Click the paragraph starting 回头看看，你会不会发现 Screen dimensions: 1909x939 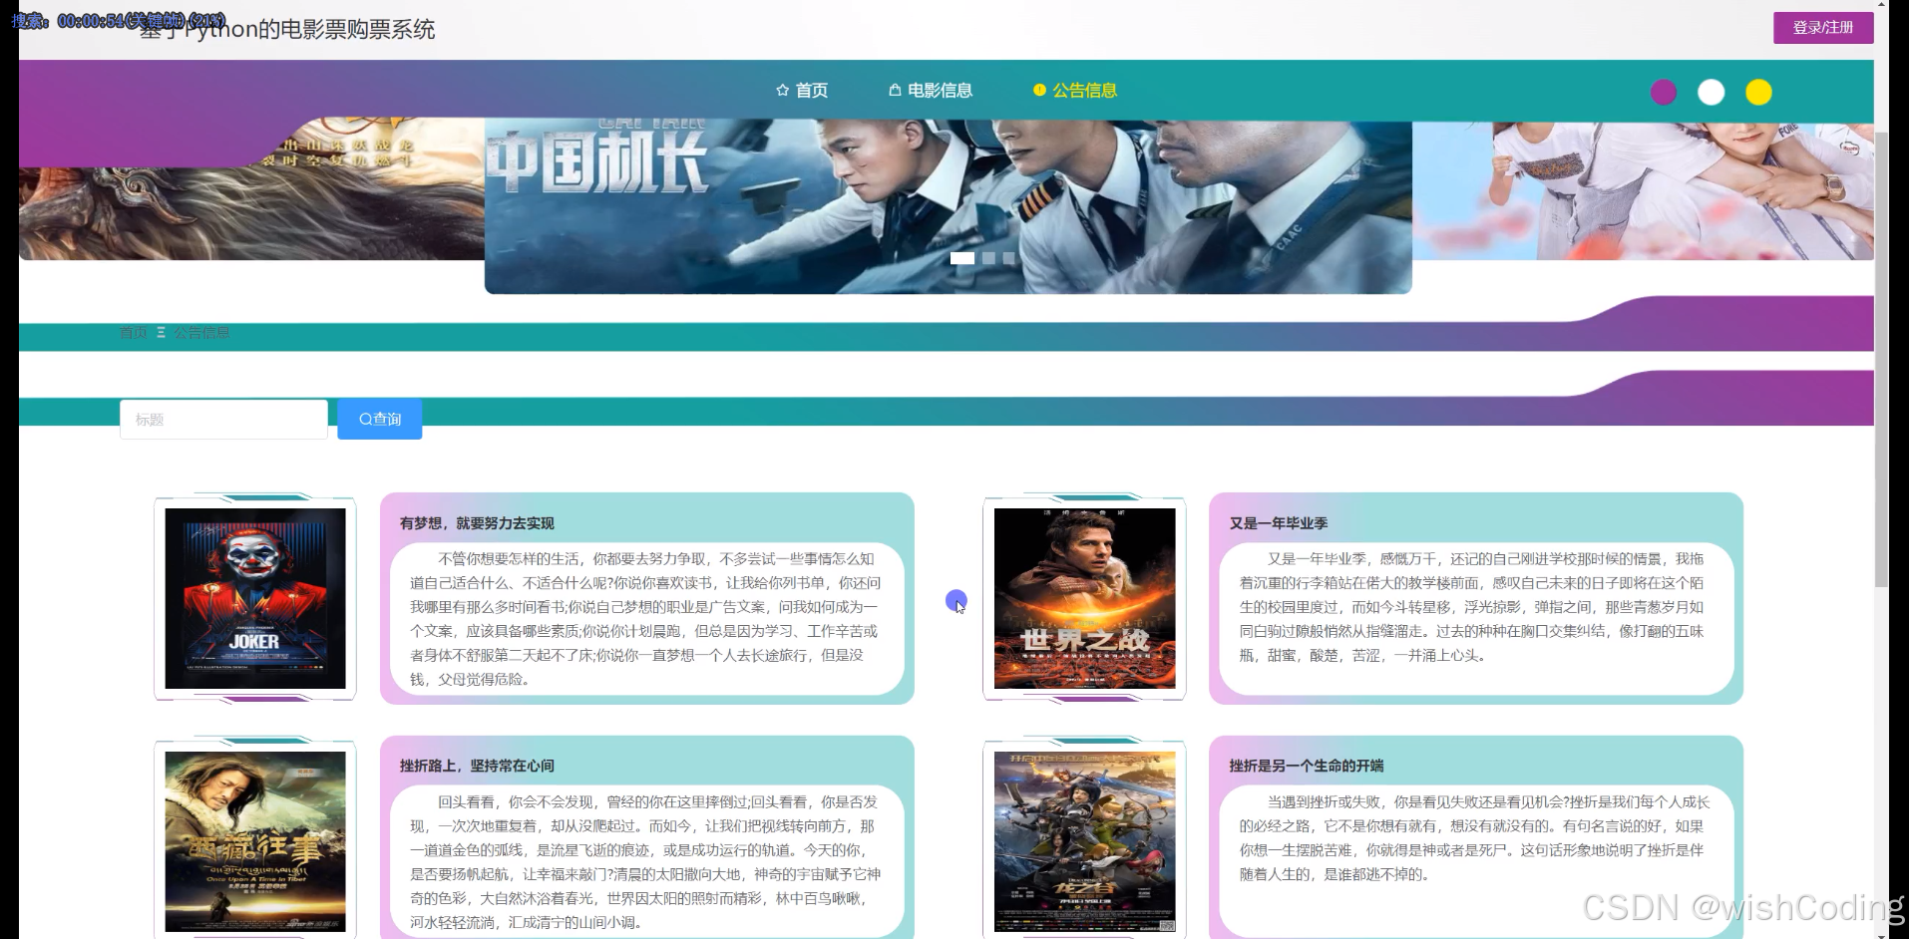point(646,862)
